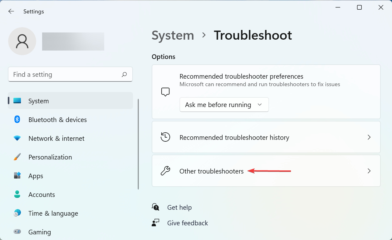Click the Gaming controller icon
This screenshot has width=392, height=240.
pyautogui.click(x=17, y=232)
